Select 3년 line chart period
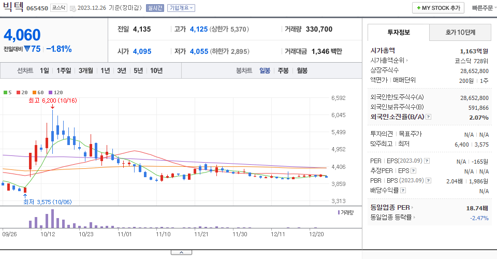 click(122, 70)
